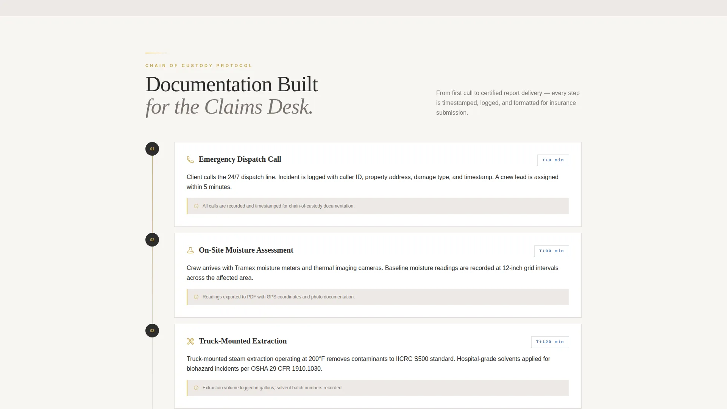Click the info icon in the calls recorded note
This screenshot has height=409, width=727.
coord(196,206)
